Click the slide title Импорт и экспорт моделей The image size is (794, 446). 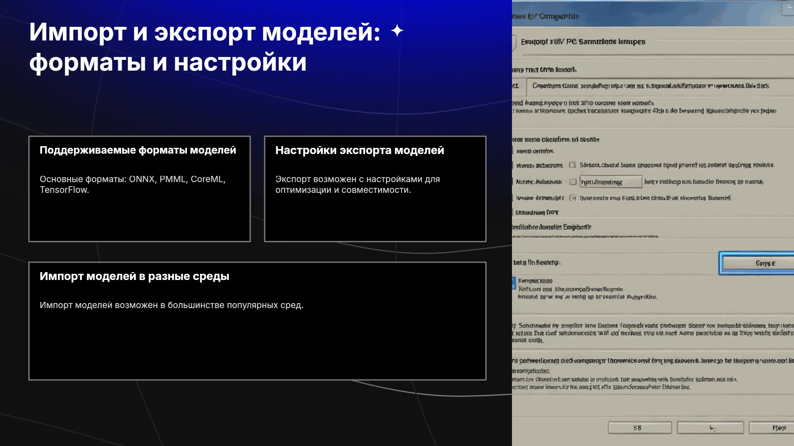(x=205, y=32)
